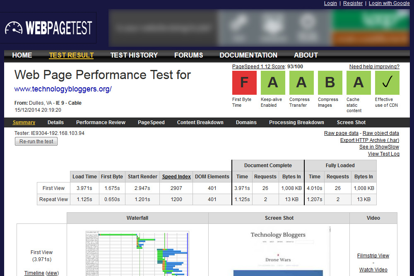
Task: Click the Cache static content A grade
Action: pyautogui.click(x=359, y=83)
